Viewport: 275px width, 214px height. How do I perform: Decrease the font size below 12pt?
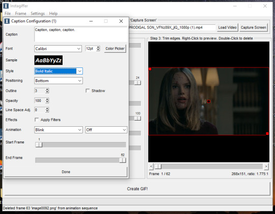pyautogui.click(x=98, y=50)
